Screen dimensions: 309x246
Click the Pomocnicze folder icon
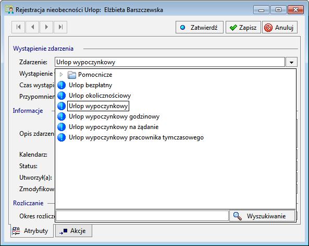[x=72, y=75]
